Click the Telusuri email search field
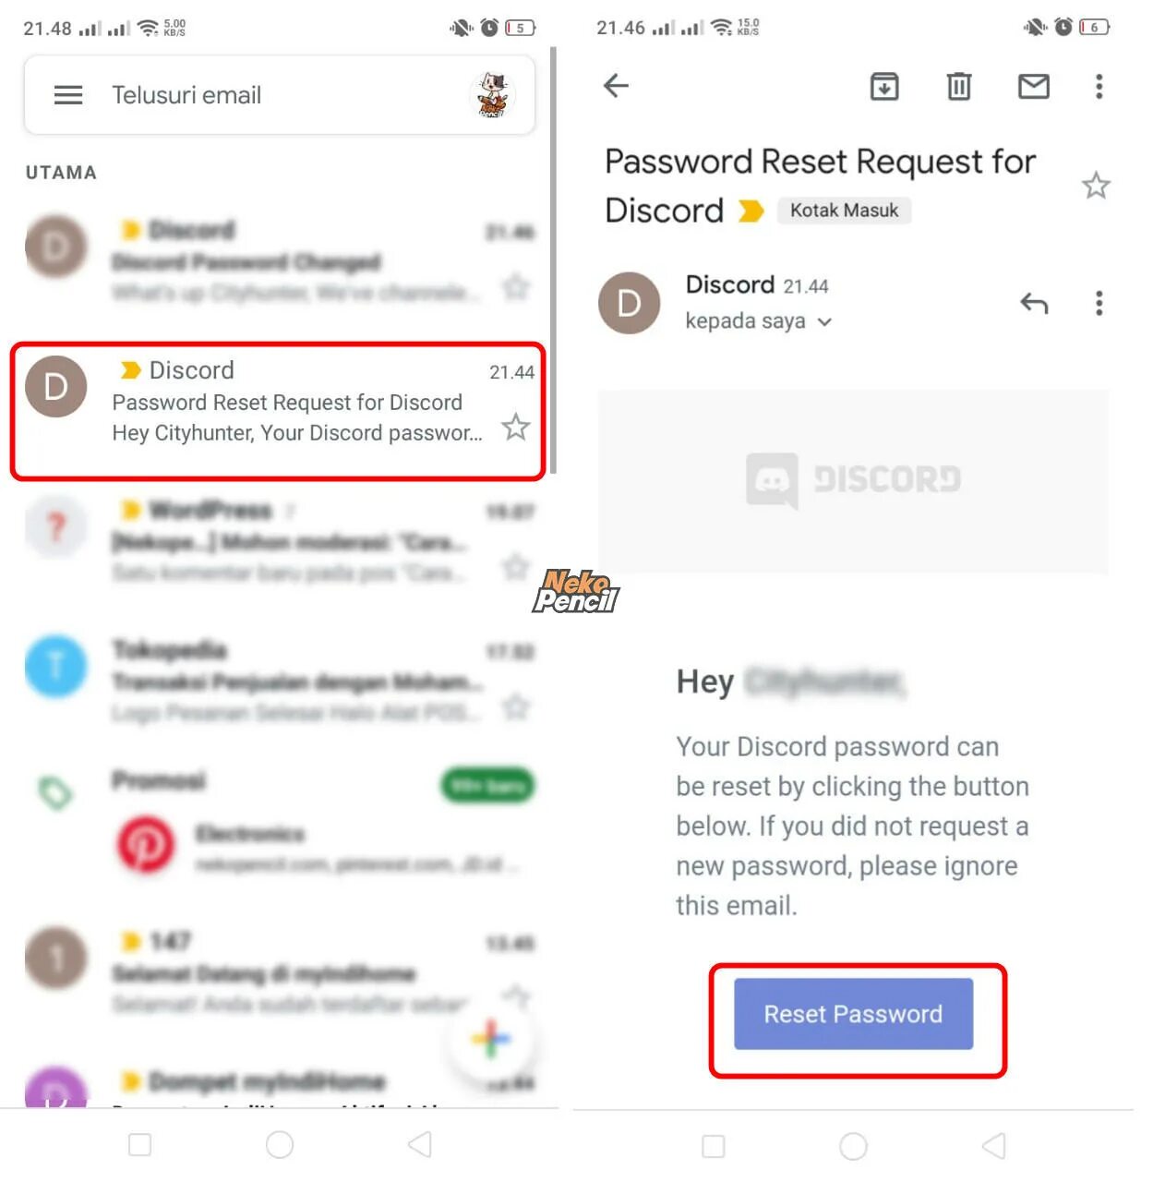This screenshot has height=1182, width=1153. click(x=279, y=95)
